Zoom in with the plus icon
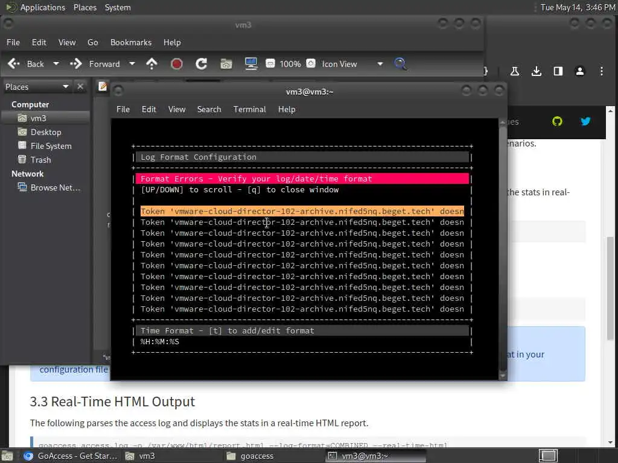The height and width of the screenshot is (463, 618). point(311,63)
